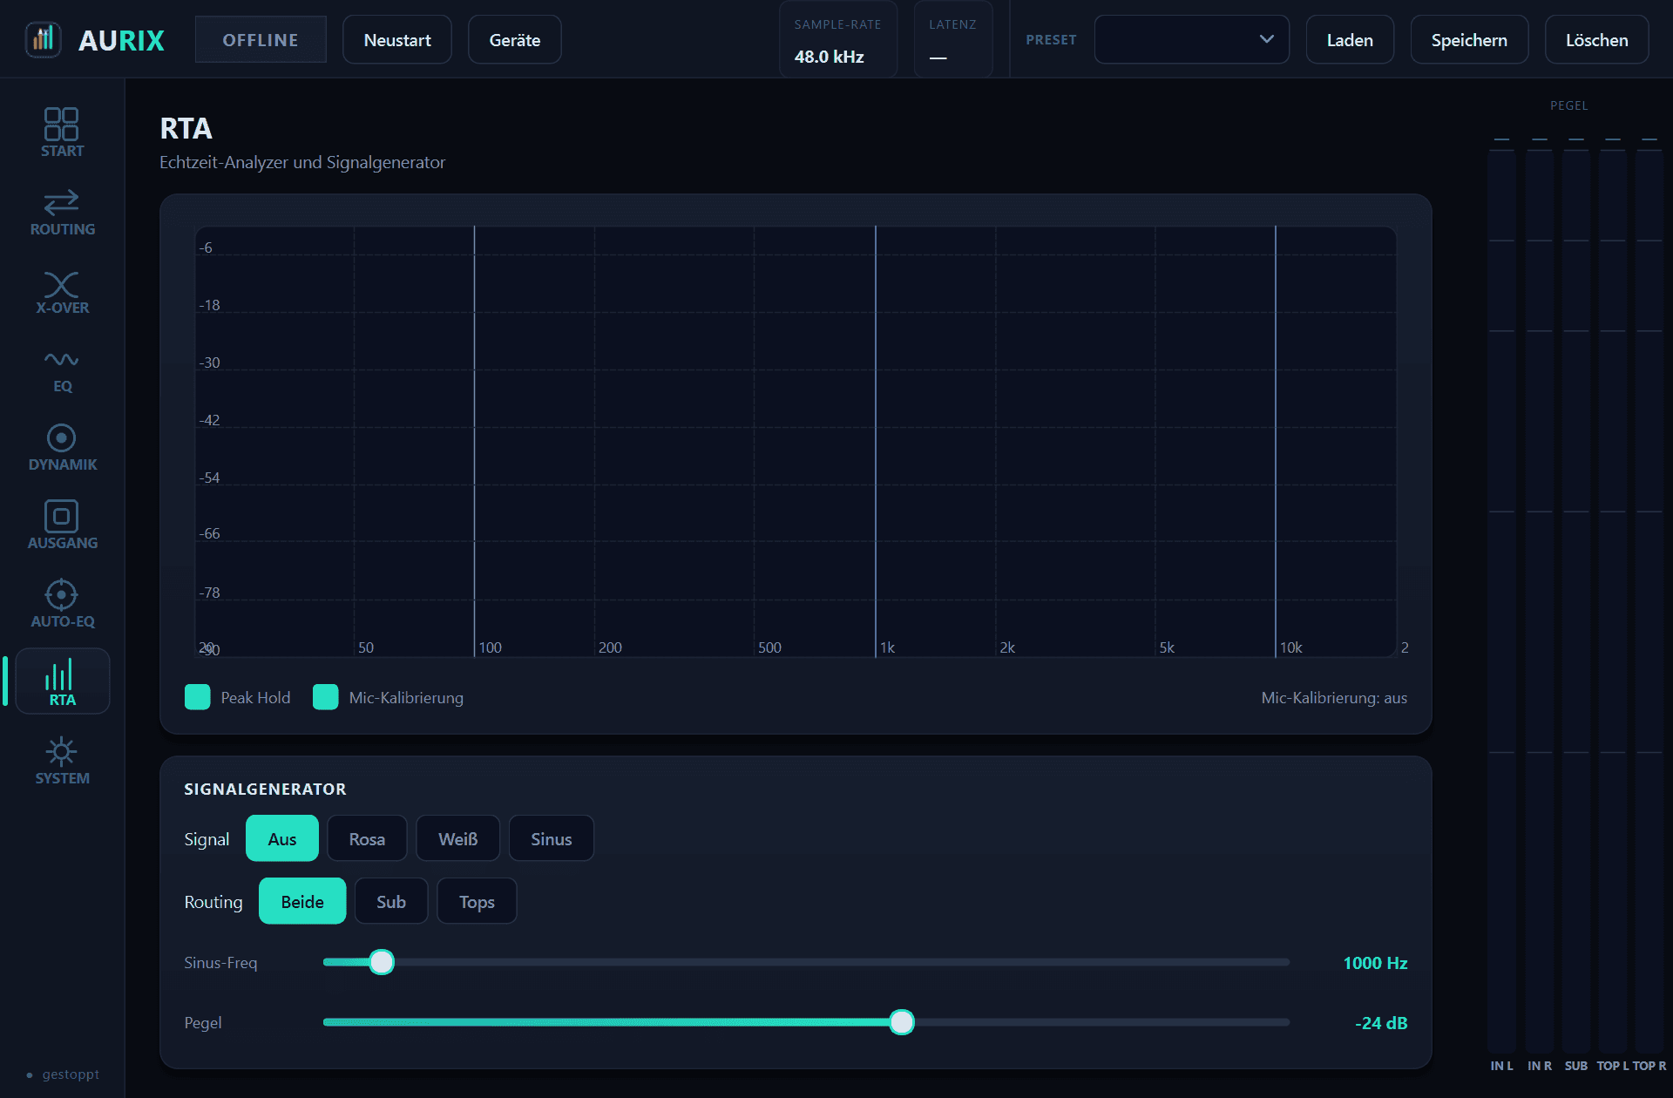Click the 1k frequency label on graph
The image size is (1673, 1098).
[887, 647]
